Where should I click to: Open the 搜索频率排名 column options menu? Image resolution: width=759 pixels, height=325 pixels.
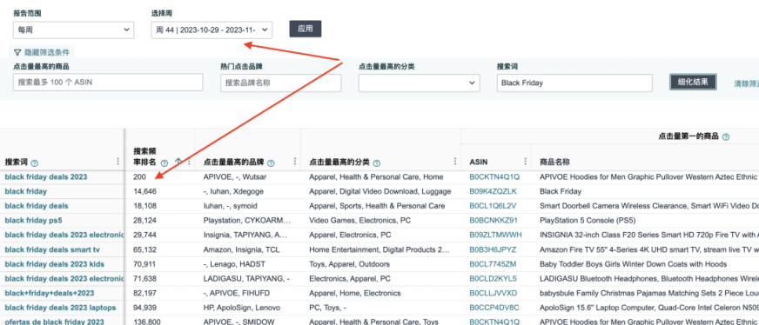[189, 162]
